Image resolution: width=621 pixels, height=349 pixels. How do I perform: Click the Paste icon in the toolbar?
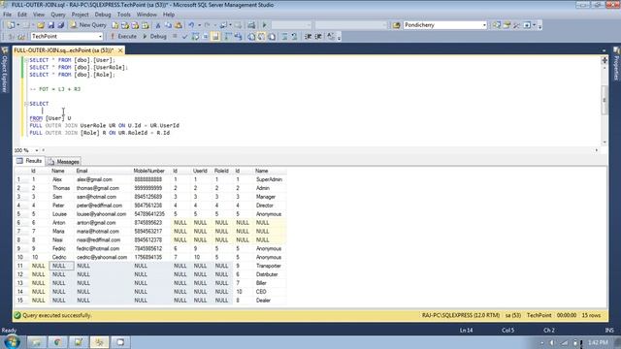tap(179, 25)
